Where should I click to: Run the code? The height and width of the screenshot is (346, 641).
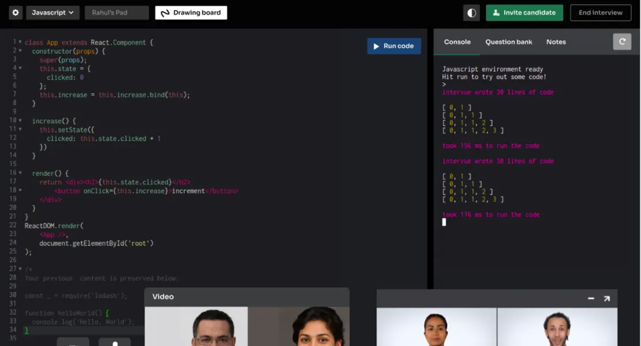394,46
